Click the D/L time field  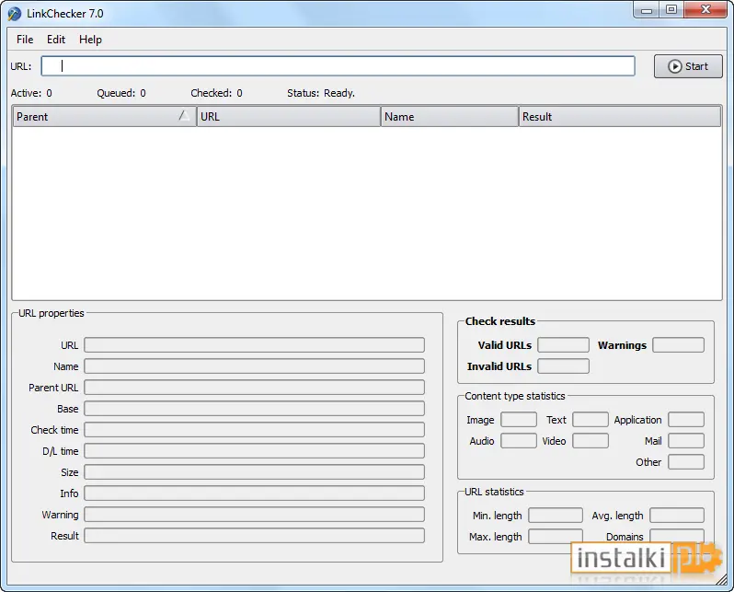coord(254,451)
